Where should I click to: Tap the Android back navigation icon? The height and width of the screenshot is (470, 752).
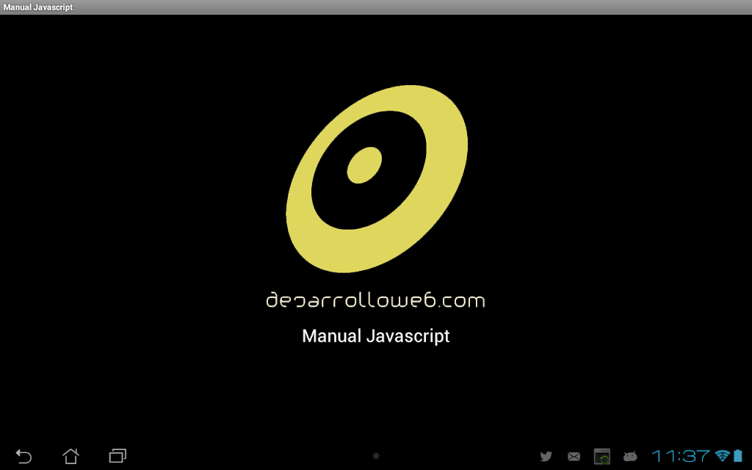(23, 456)
